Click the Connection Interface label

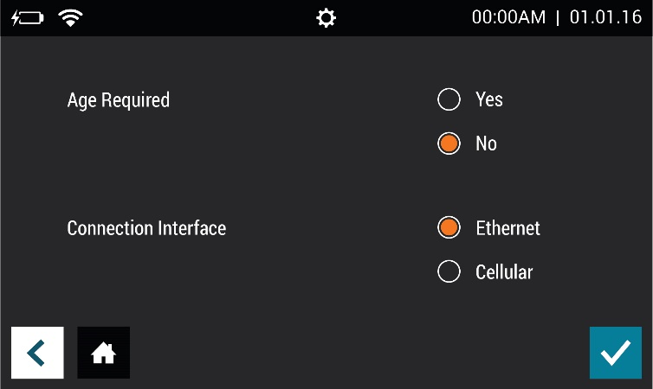146,229
